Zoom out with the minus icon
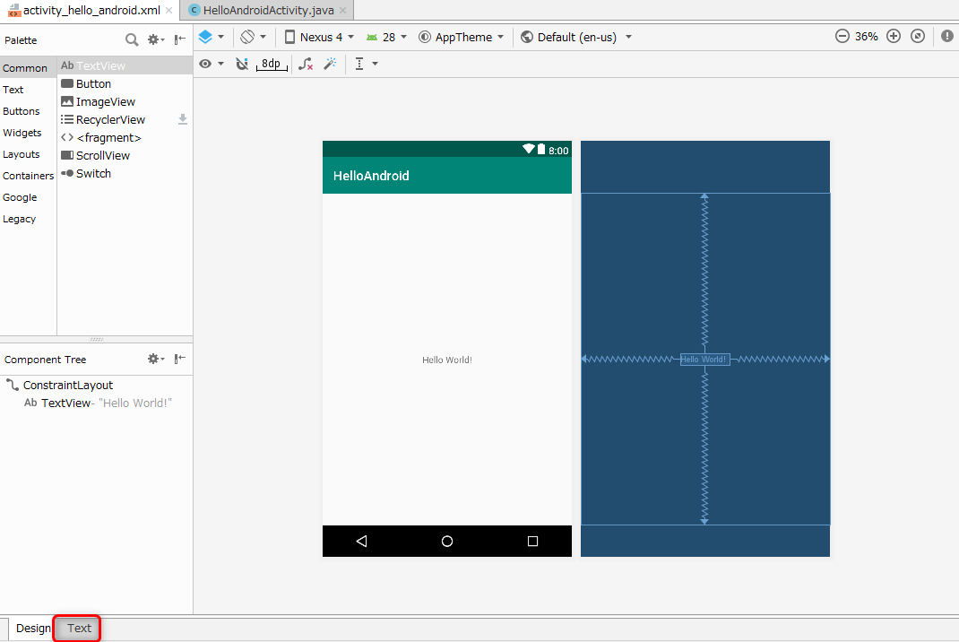This screenshot has width=959, height=642. pos(842,37)
